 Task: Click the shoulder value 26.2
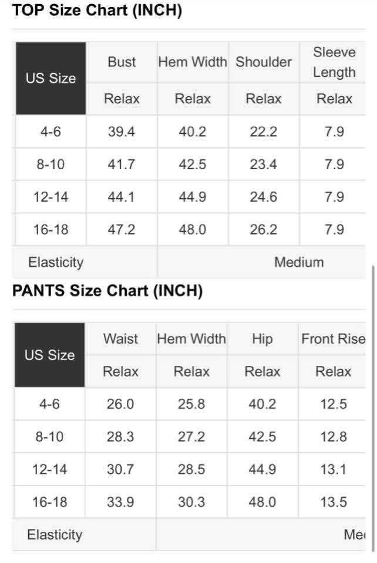[264, 229]
